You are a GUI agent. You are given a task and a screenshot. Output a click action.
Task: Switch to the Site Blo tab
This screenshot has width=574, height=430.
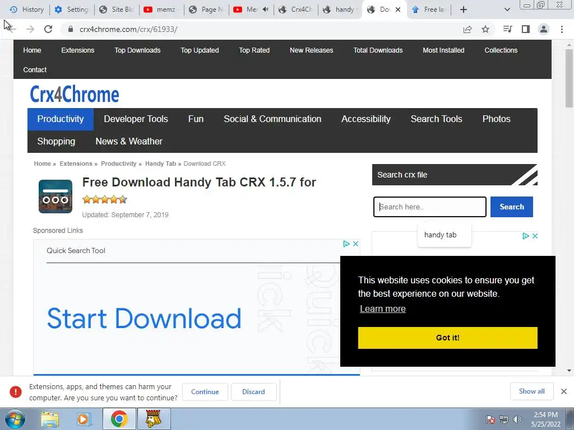click(x=117, y=10)
